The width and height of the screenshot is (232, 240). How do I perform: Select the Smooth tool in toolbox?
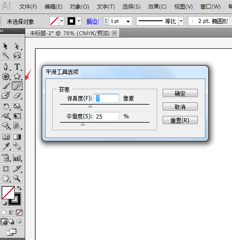[x=17, y=86]
